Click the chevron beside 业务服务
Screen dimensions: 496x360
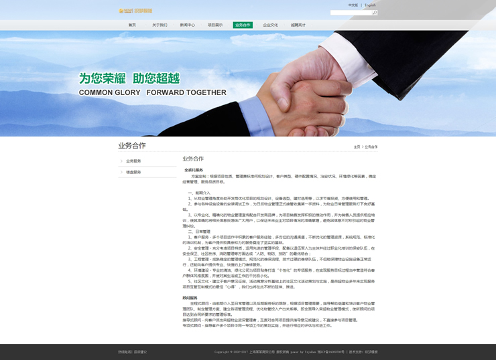pos(121,161)
